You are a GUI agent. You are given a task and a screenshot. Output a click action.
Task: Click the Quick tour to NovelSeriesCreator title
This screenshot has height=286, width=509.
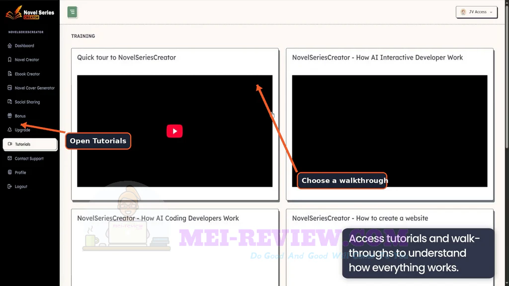[x=127, y=58]
